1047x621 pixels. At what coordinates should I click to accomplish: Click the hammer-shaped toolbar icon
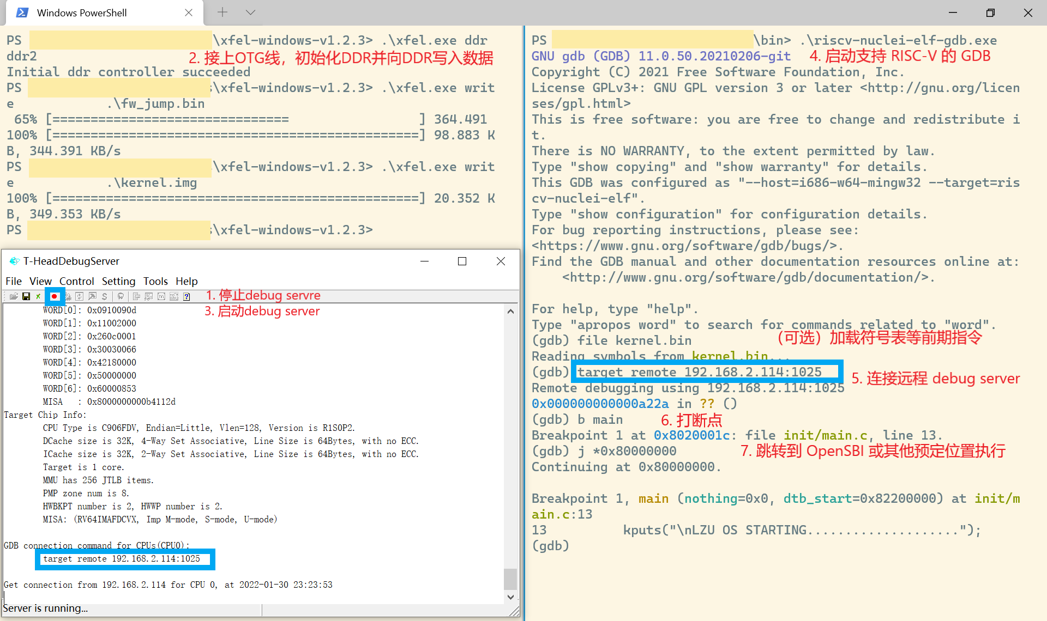pos(92,296)
